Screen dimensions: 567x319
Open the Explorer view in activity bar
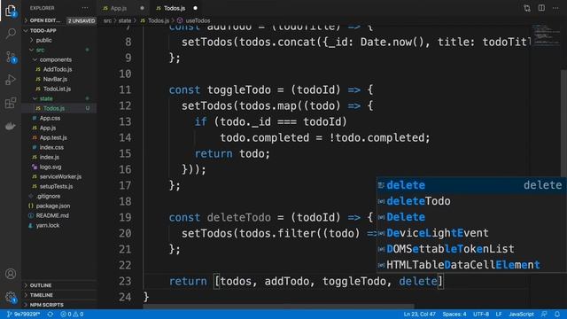tap(11, 11)
